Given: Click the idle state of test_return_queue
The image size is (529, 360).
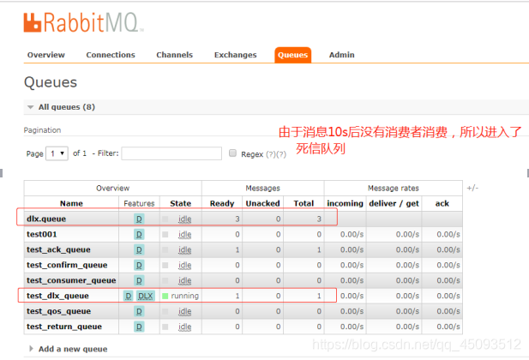Looking at the screenshot, I should coord(185,327).
